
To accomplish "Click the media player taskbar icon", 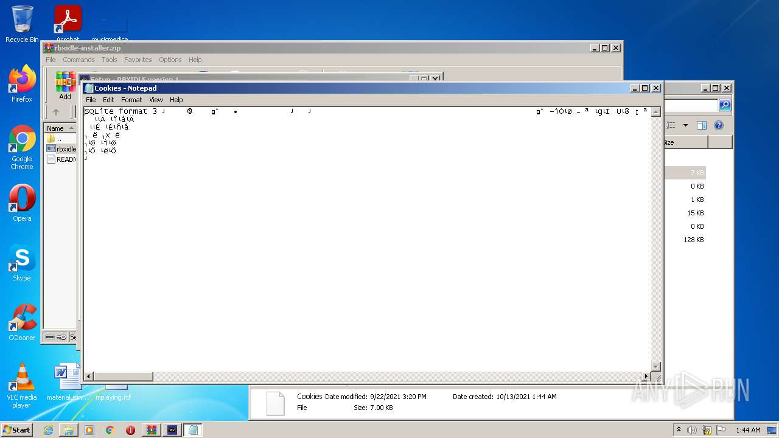I will tap(89, 430).
